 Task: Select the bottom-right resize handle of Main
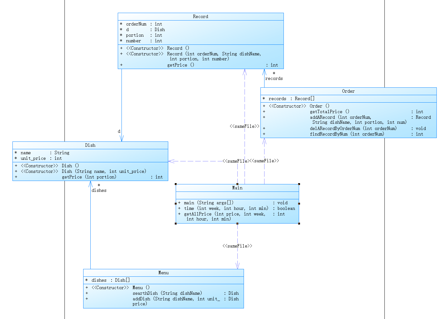(299, 224)
